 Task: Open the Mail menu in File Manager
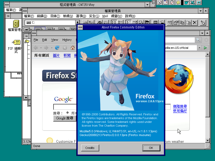coord(105,16)
